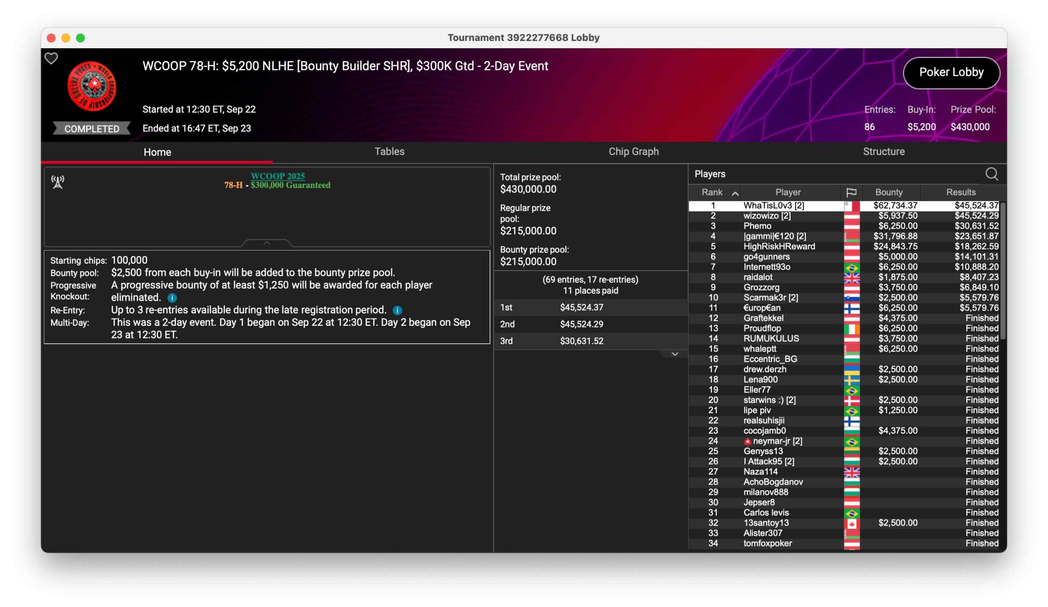The image size is (1048, 607).
Task: Click the Poker Lobby button
Action: [951, 73]
